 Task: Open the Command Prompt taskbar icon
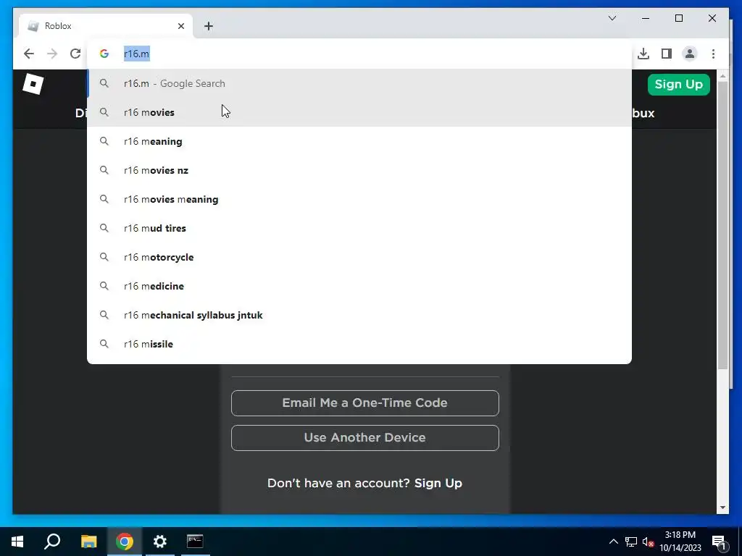(x=195, y=542)
